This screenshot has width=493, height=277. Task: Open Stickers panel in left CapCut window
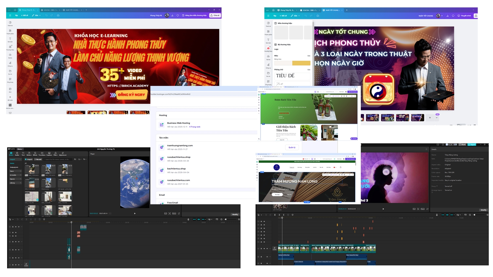29,154
